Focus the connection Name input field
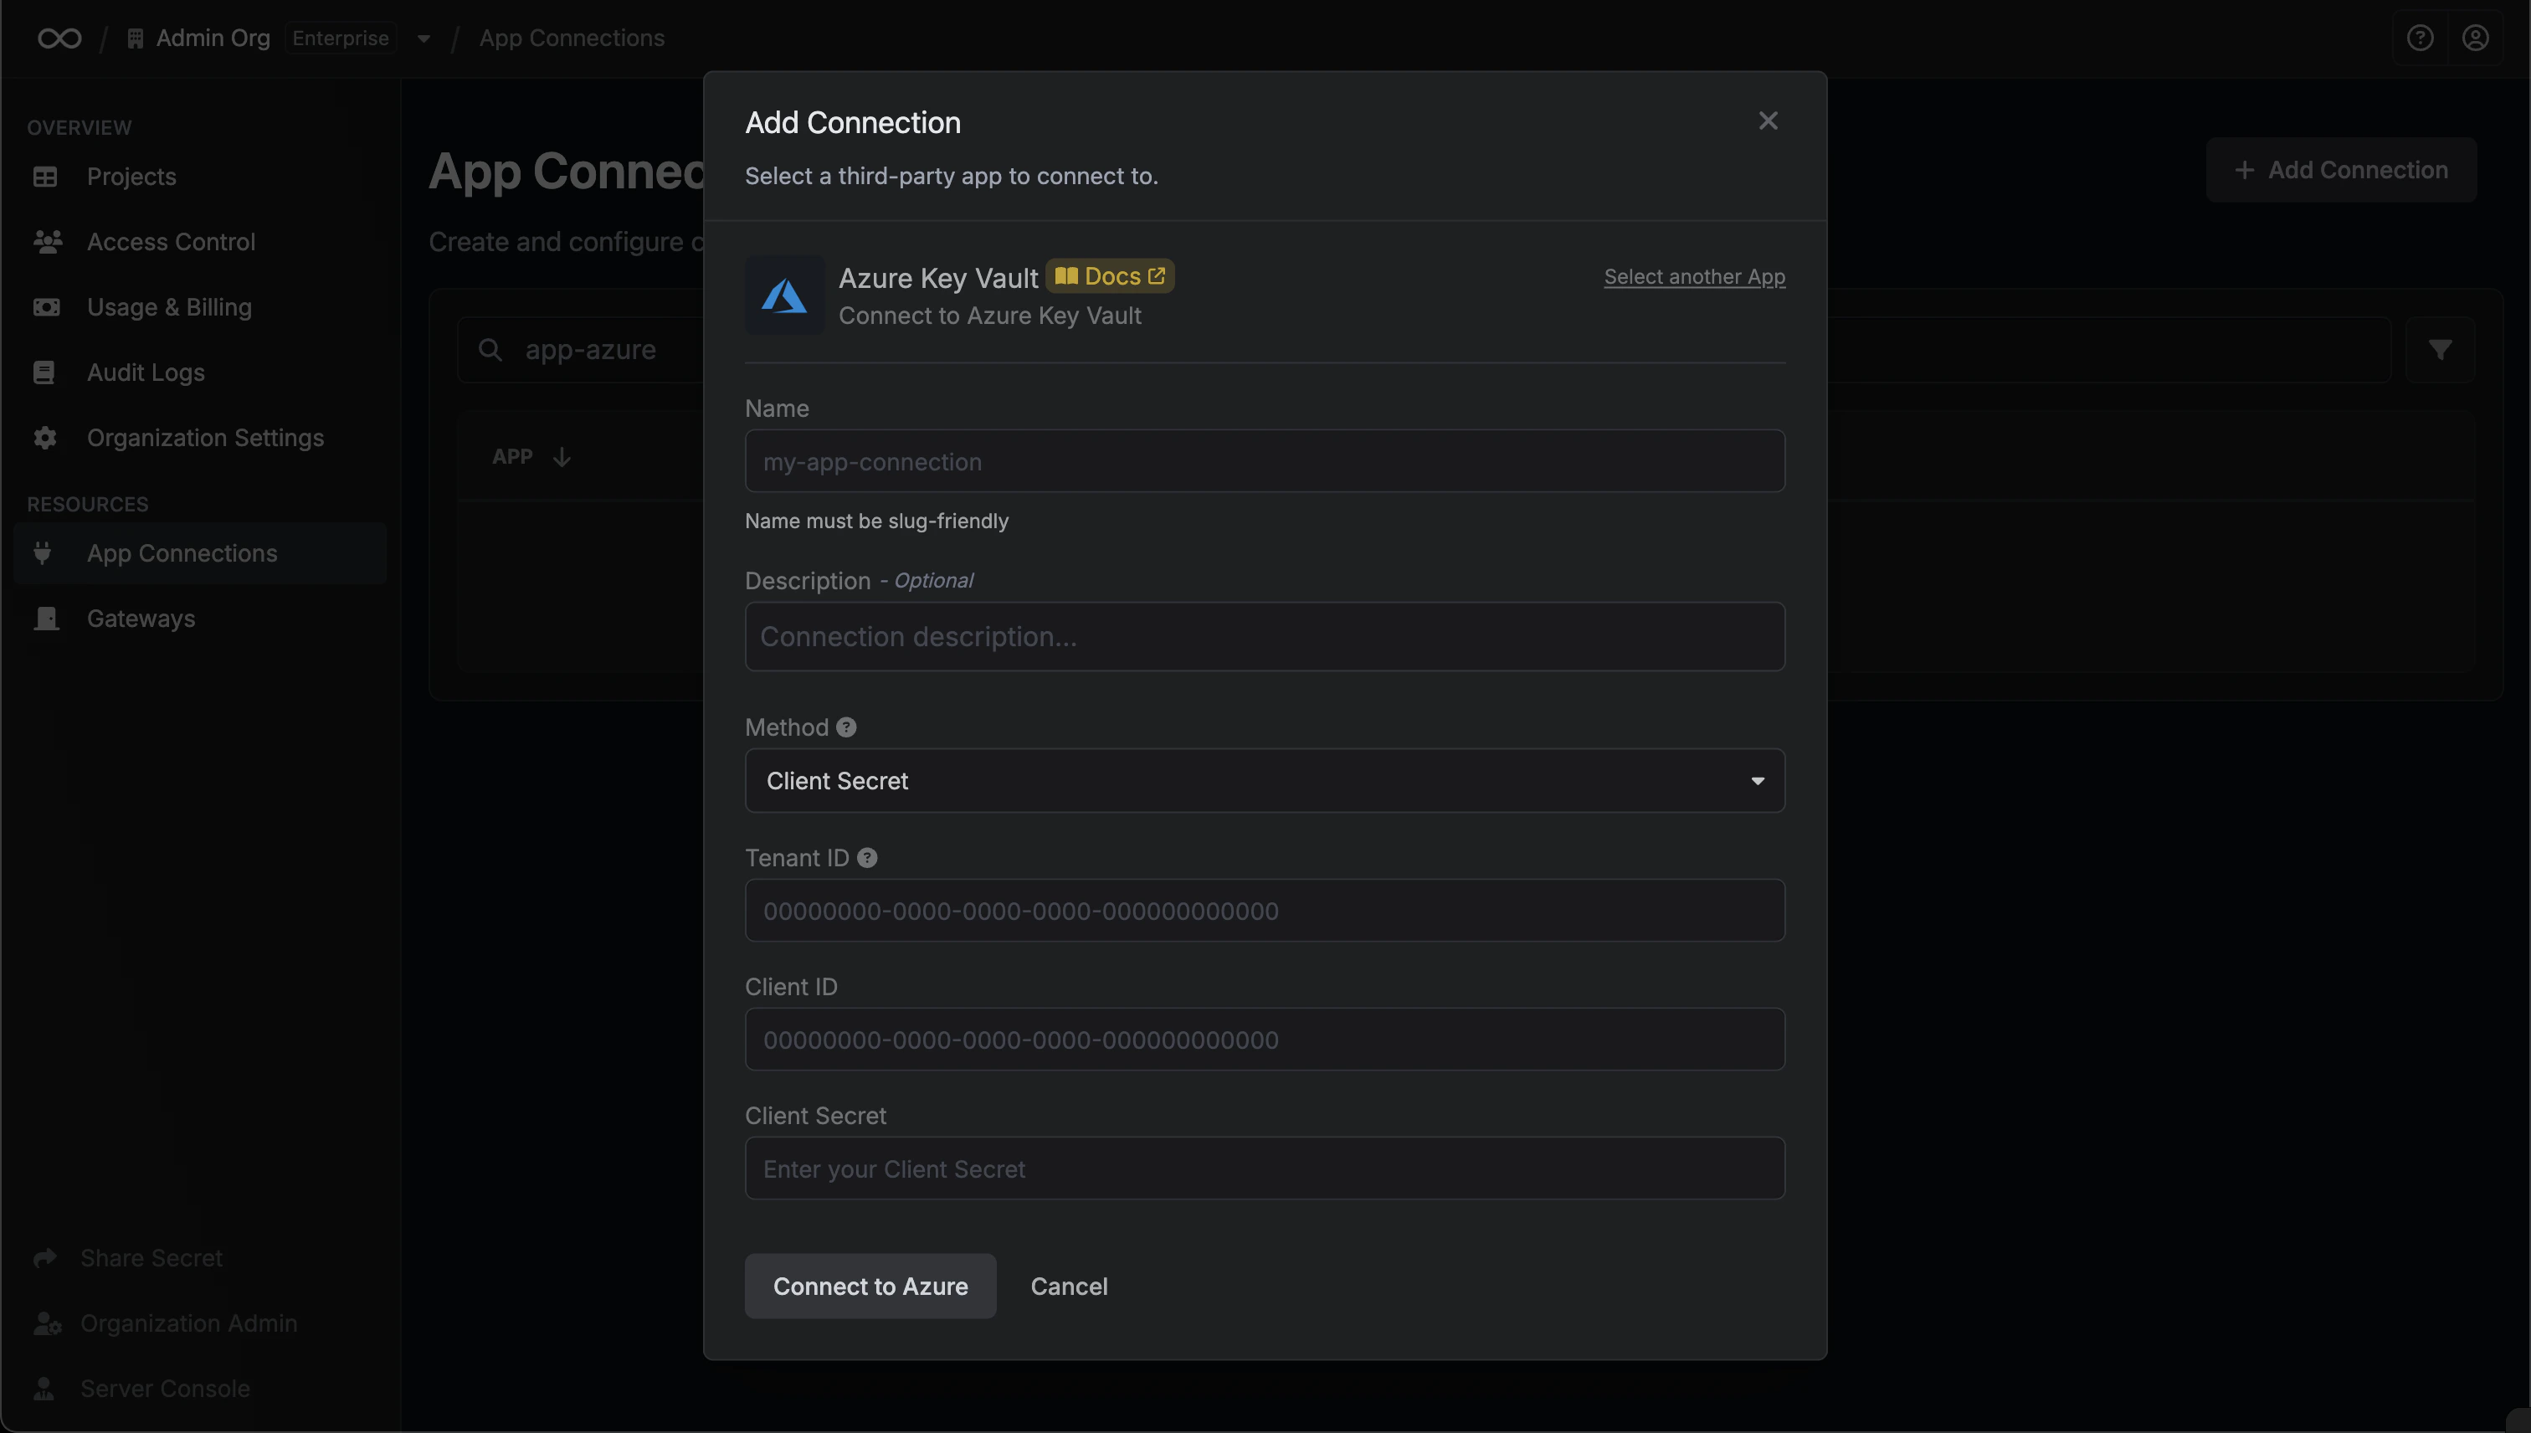 click(1265, 461)
